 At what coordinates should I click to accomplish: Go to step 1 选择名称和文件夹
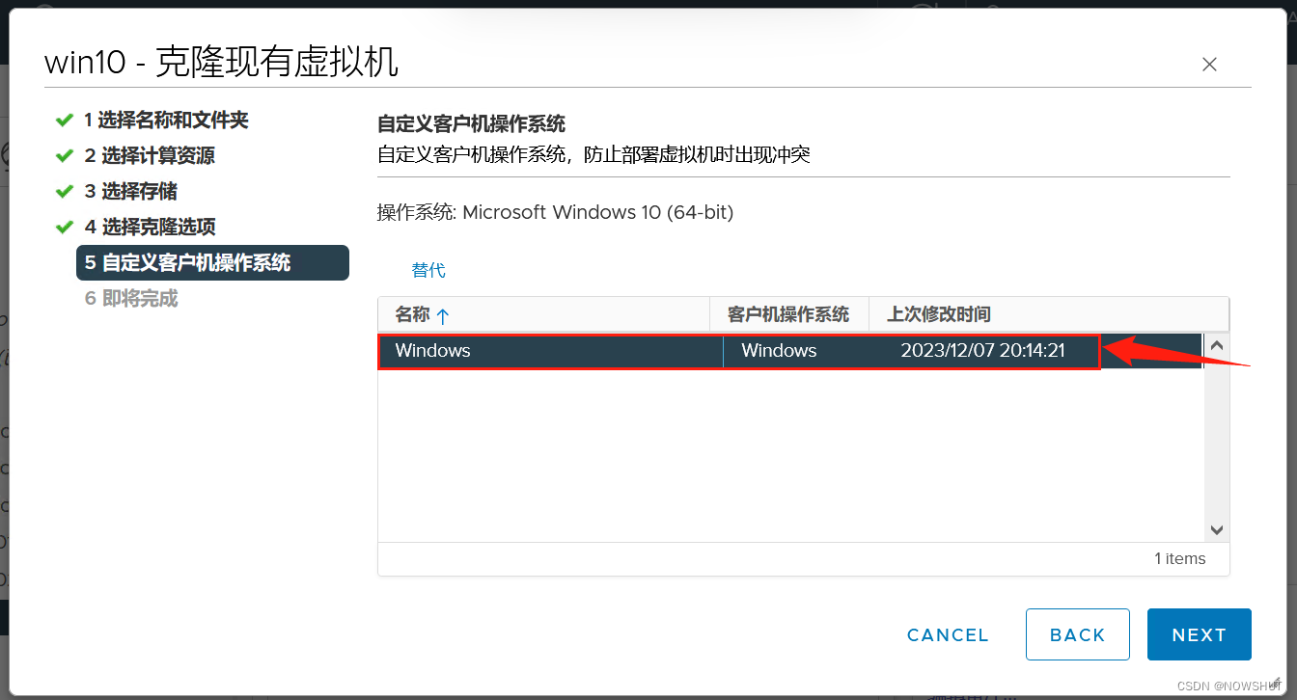pyautogui.click(x=166, y=121)
